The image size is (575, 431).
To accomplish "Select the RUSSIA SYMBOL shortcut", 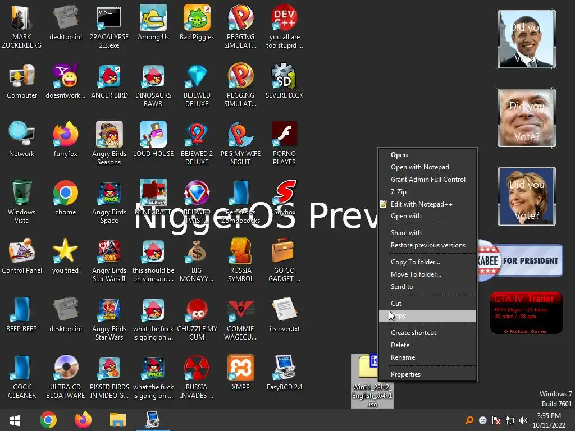I will point(240,260).
